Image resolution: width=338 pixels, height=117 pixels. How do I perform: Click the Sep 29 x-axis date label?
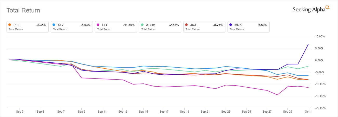(287, 111)
